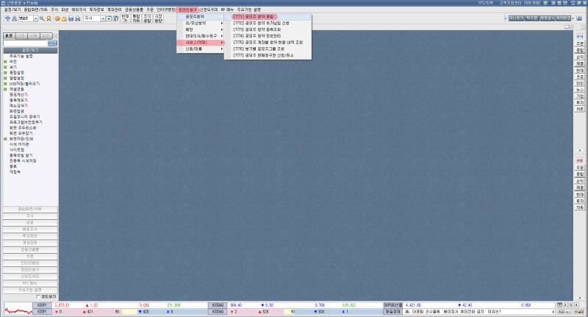Viewport: 588px width, 317px height.
Task: Click the first KOSDAQ label in index bar
Action: (218, 305)
